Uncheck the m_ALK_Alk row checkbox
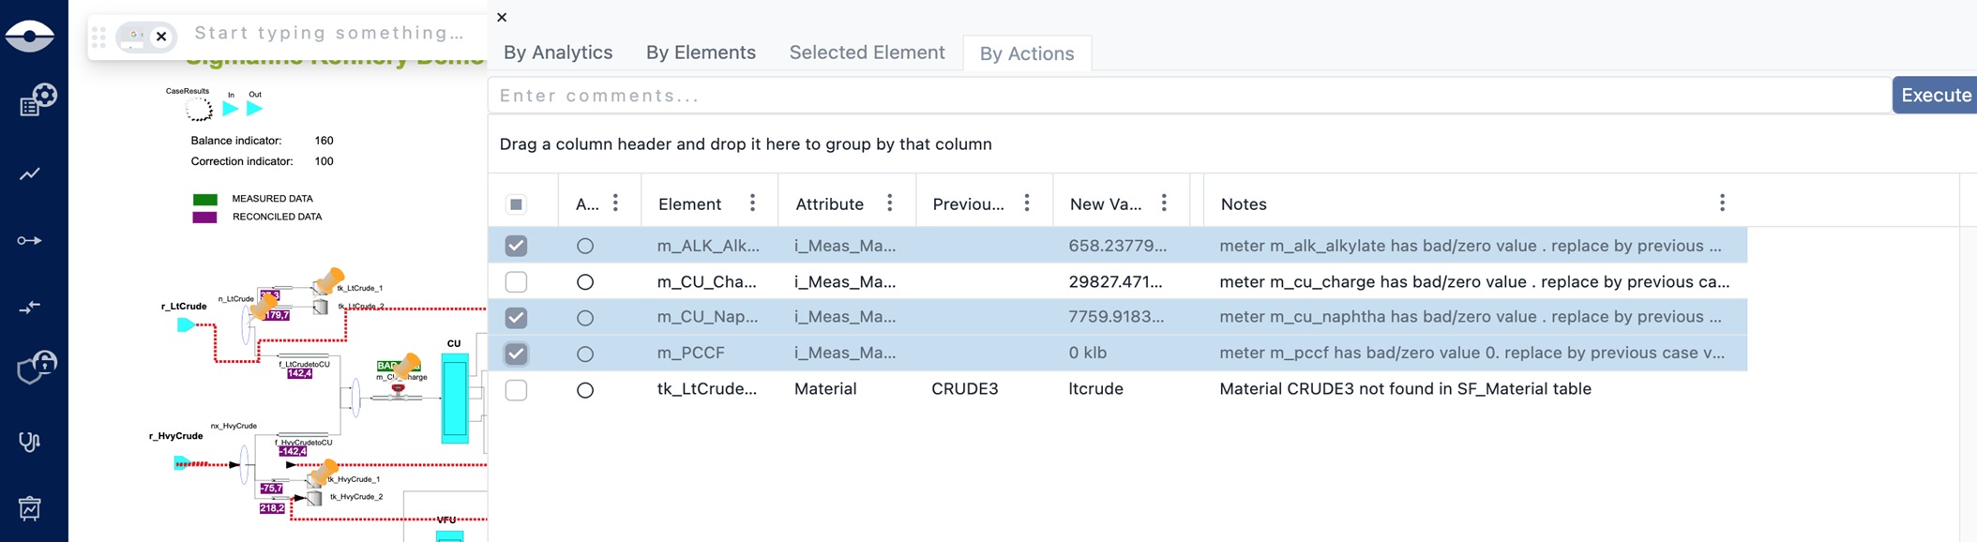The height and width of the screenshot is (542, 1977). click(516, 246)
